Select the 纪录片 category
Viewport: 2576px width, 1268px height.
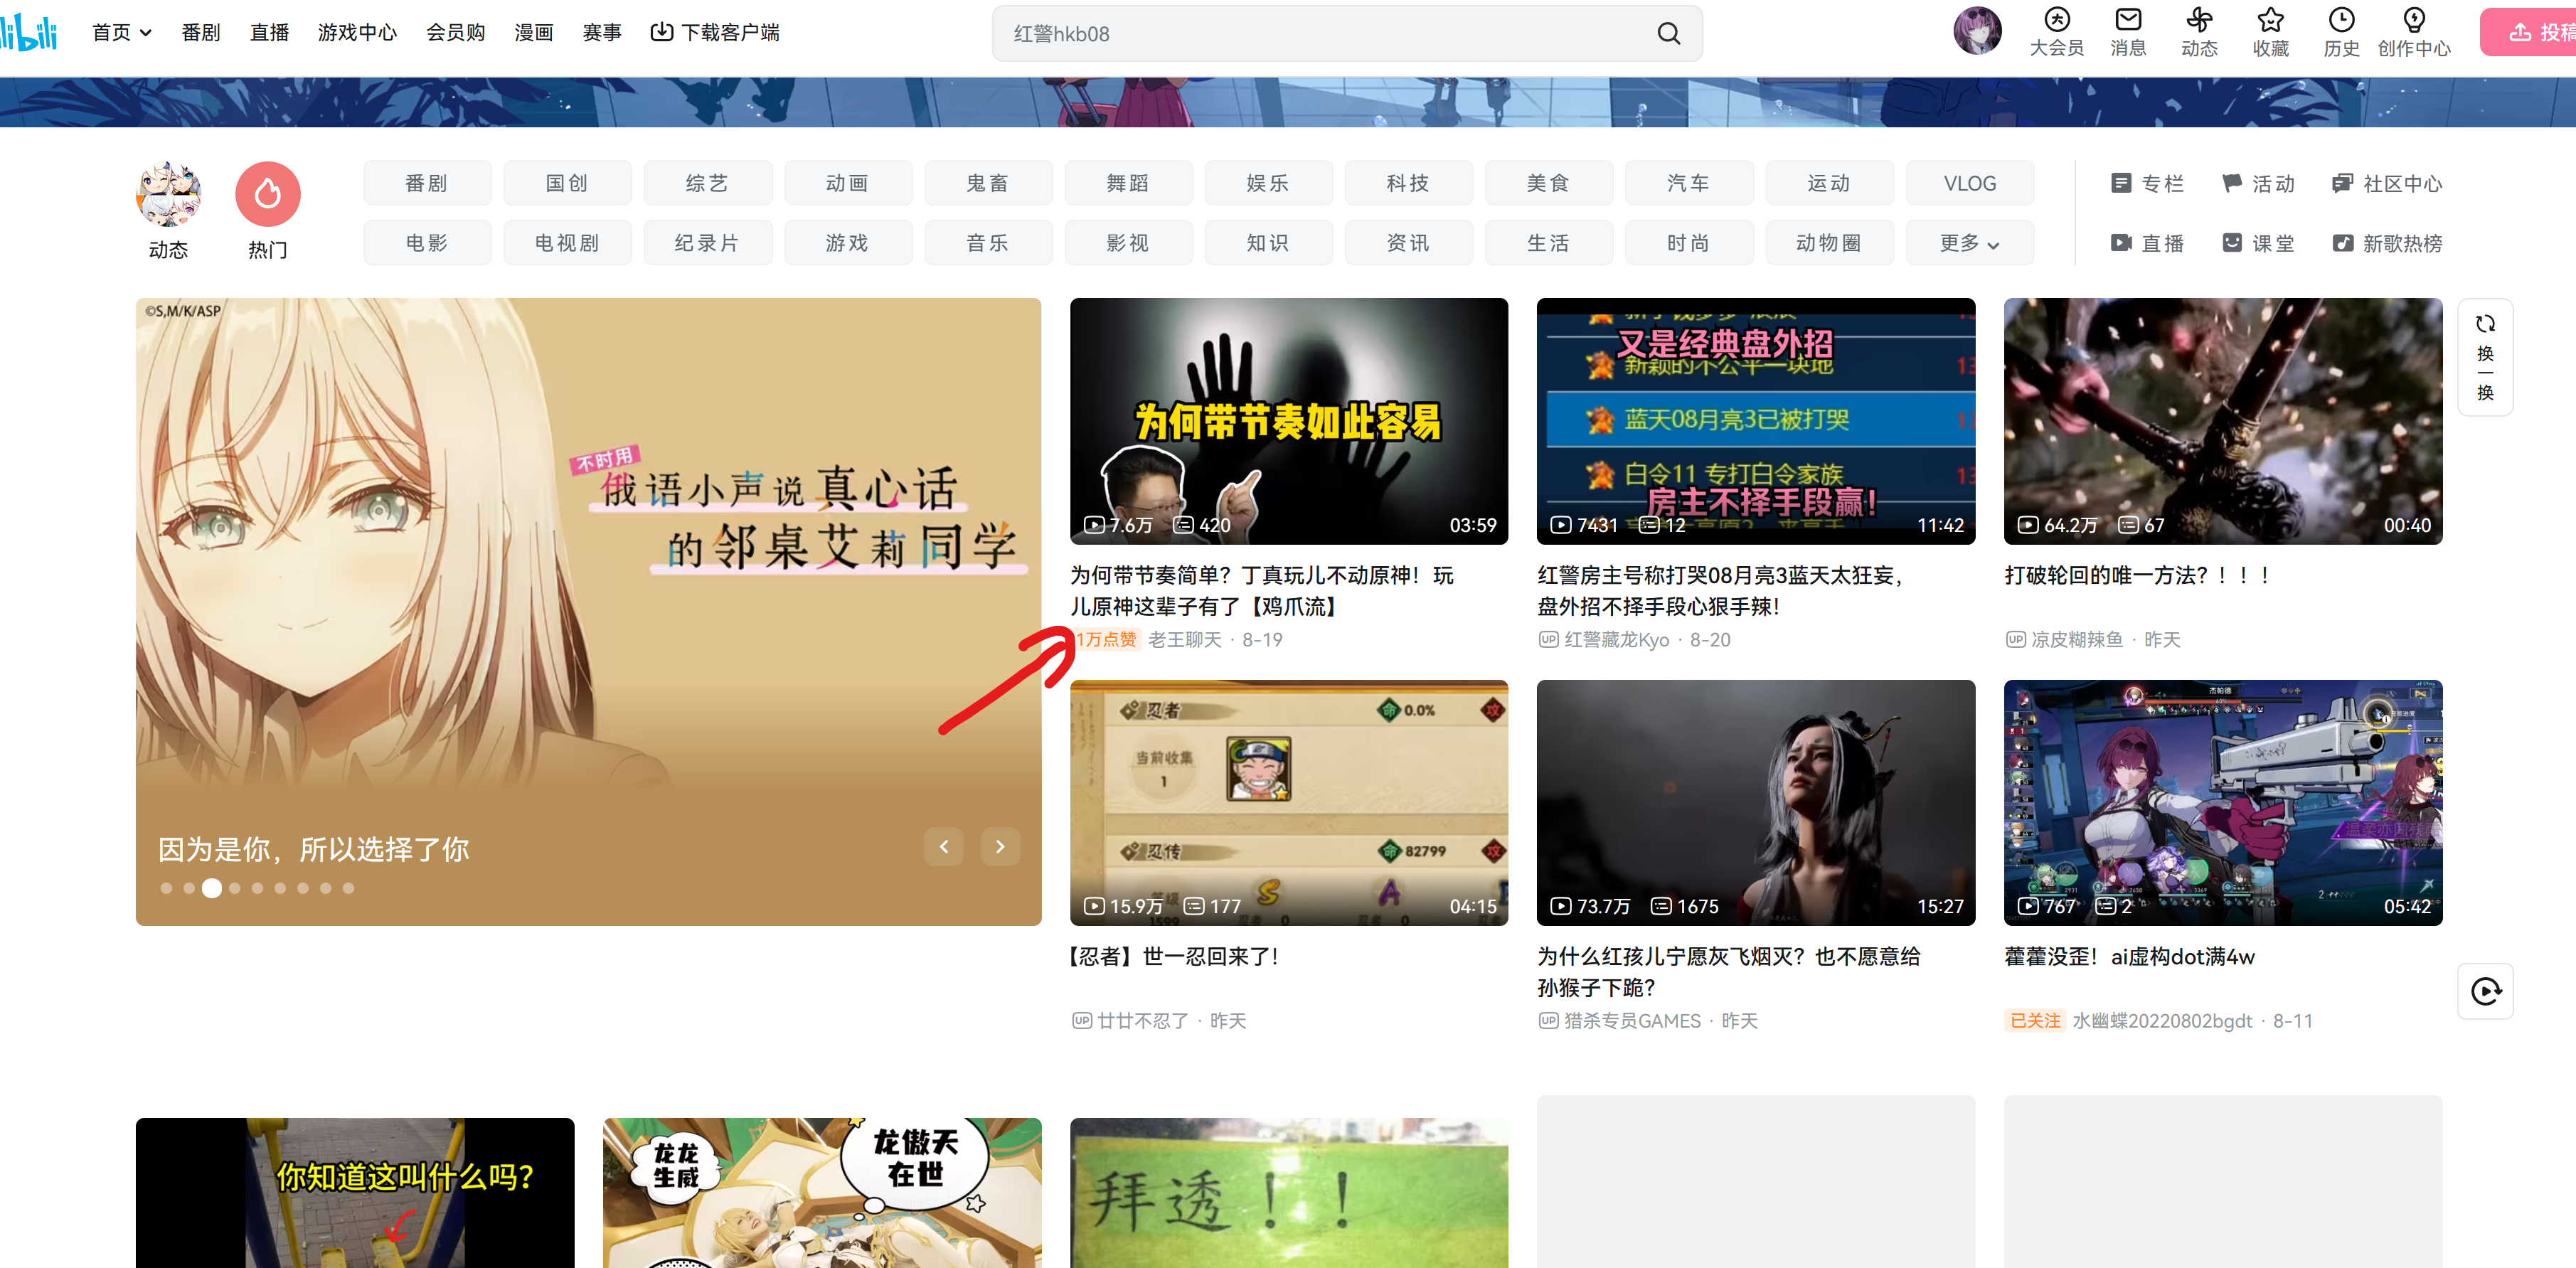tap(707, 243)
